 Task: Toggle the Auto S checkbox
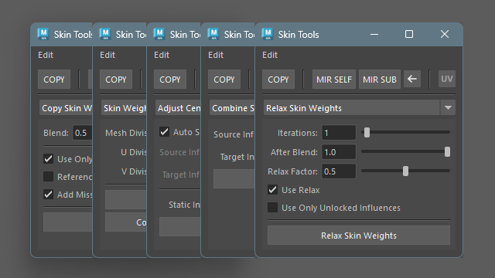coord(165,132)
